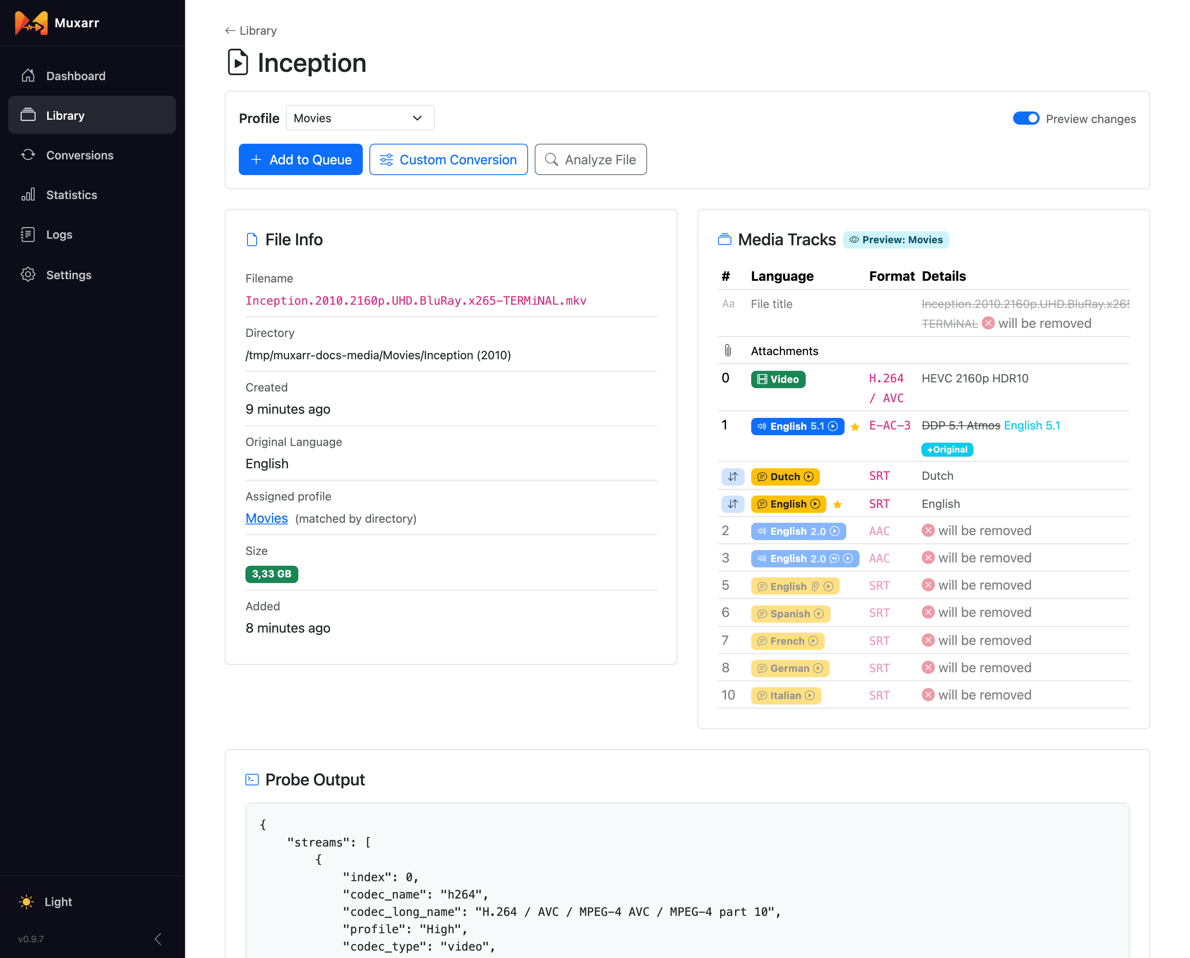Open the Logs page
Screen dimensions: 1190x958
92,235
